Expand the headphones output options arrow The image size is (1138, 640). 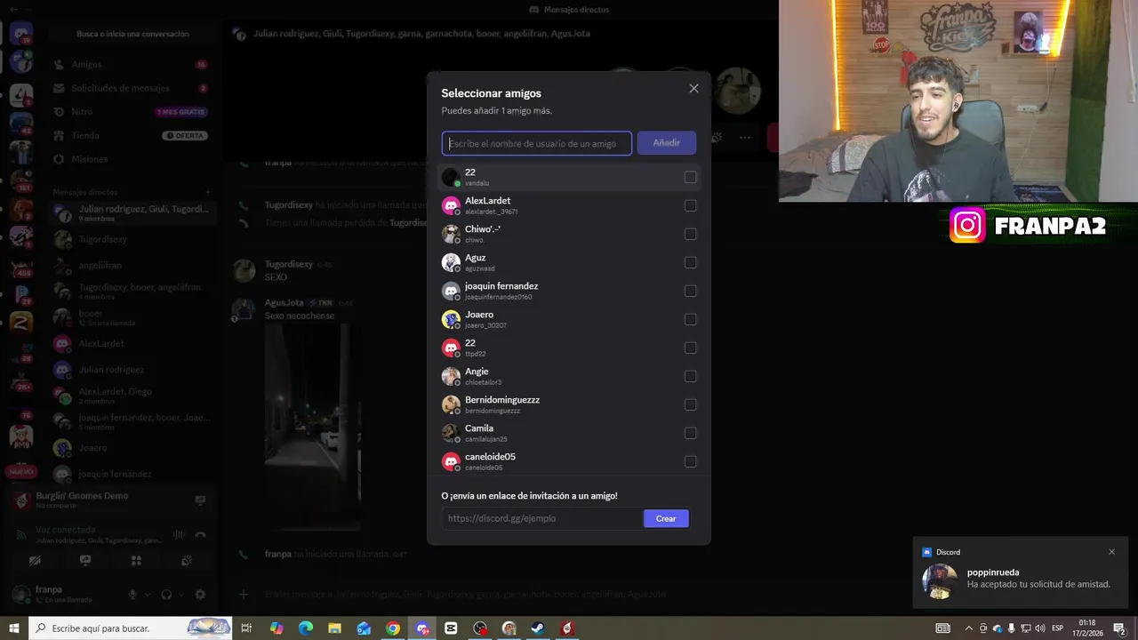coord(180,595)
